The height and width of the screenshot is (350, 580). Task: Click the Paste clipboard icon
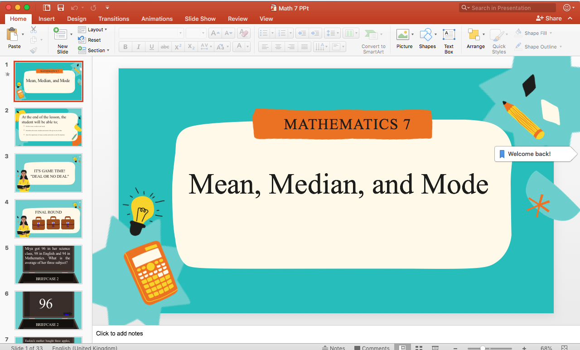click(12, 34)
